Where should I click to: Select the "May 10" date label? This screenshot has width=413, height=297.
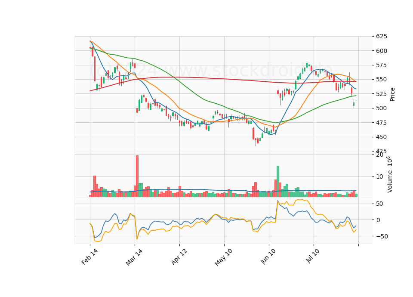coord(224,257)
